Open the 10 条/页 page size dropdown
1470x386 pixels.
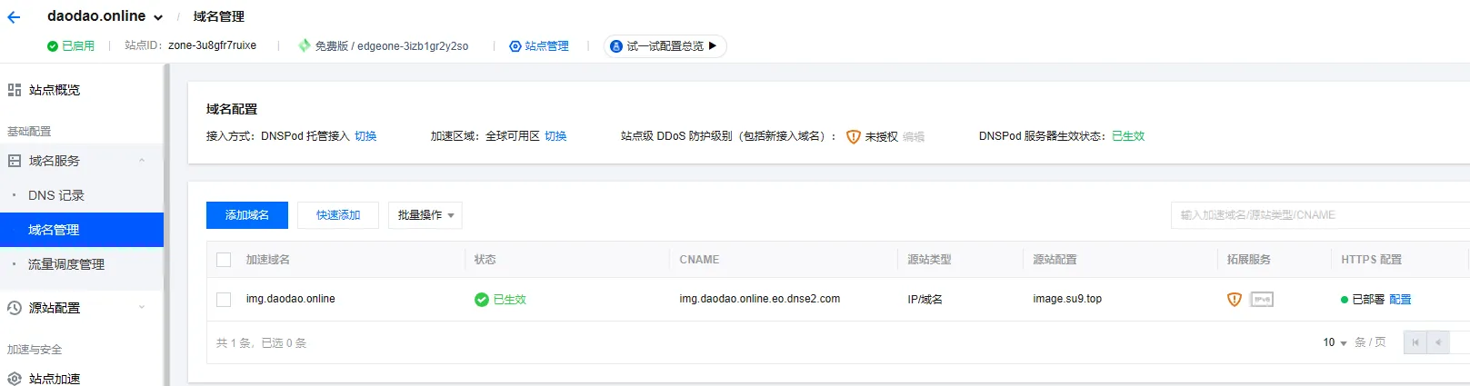click(1335, 342)
